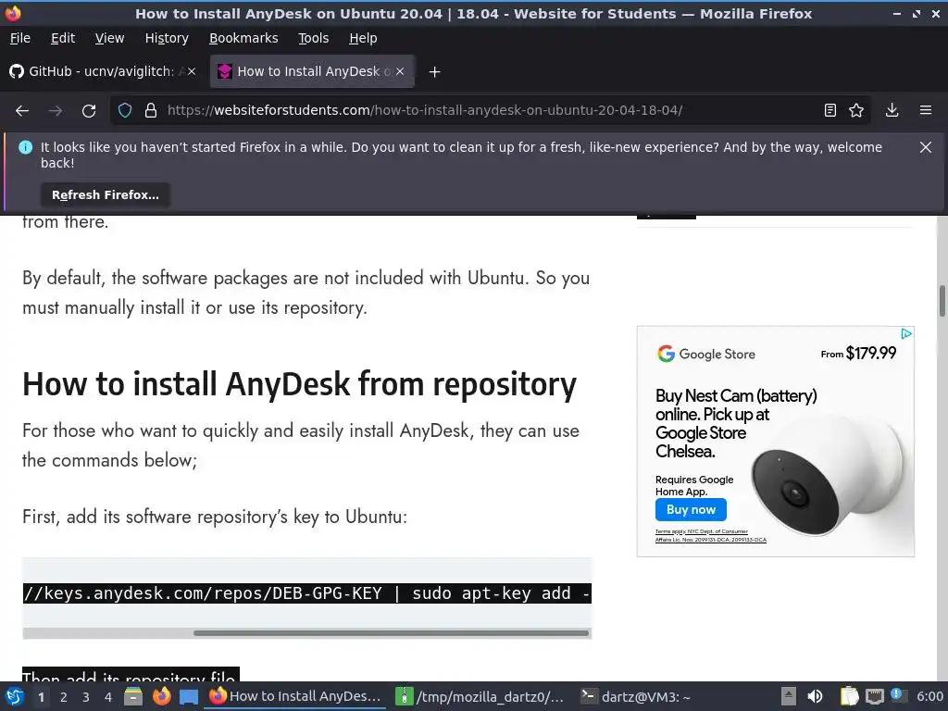Open the LXQt start menu icon
The height and width of the screenshot is (711, 948).
15,697
